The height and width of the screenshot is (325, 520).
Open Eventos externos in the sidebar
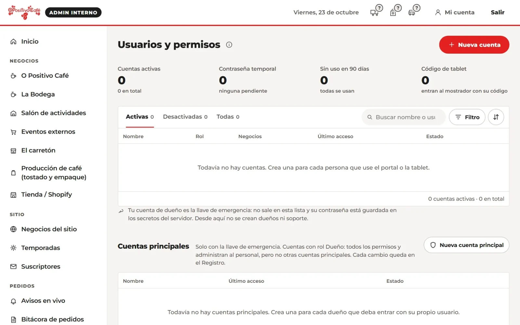point(53,132)
